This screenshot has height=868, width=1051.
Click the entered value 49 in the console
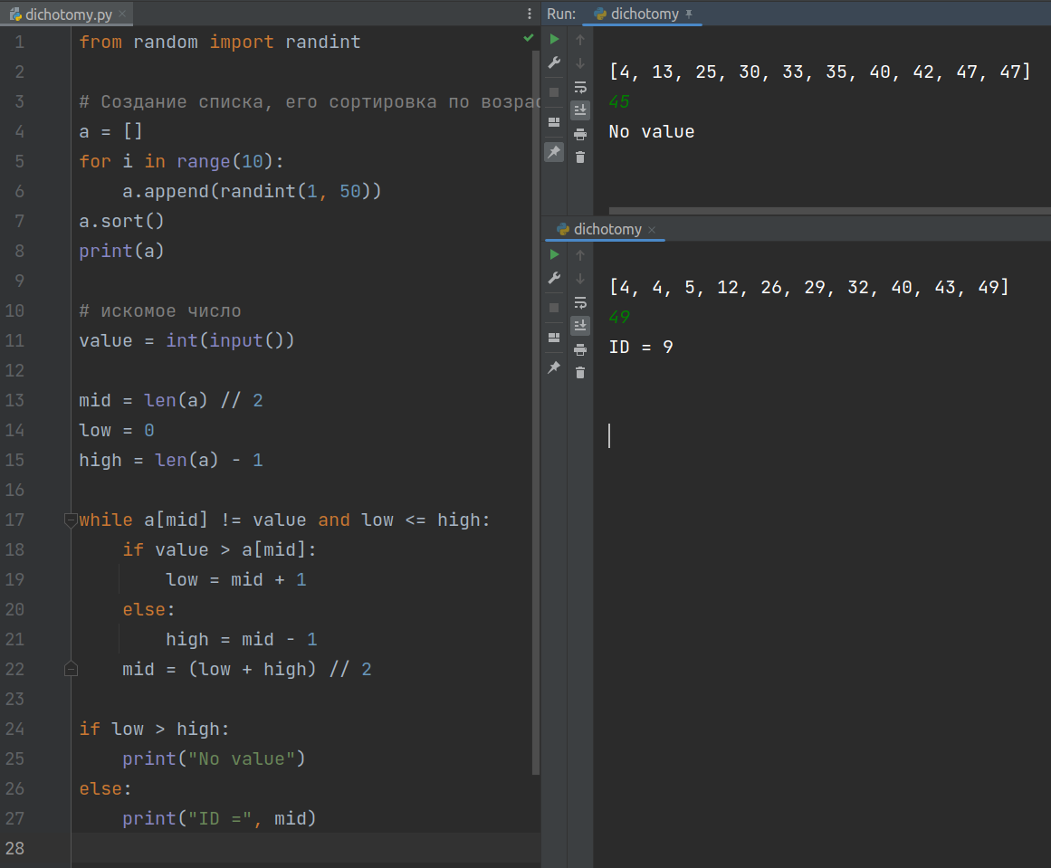point(619,317)
